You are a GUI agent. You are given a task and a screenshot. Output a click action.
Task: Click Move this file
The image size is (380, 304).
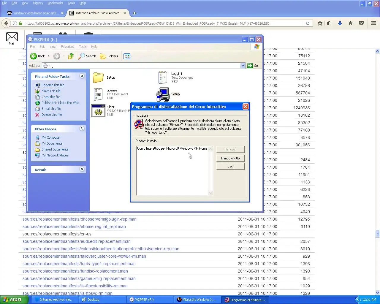click(x=51, y=91)
